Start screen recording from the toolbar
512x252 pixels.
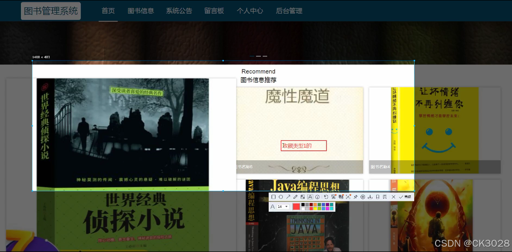click(x=363, y=197)
